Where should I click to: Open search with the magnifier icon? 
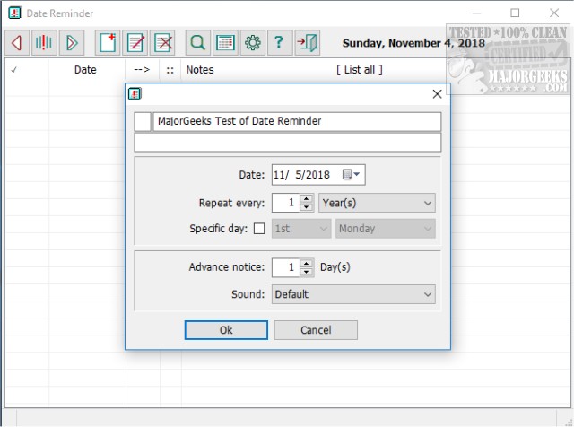(x=197, y=42)
